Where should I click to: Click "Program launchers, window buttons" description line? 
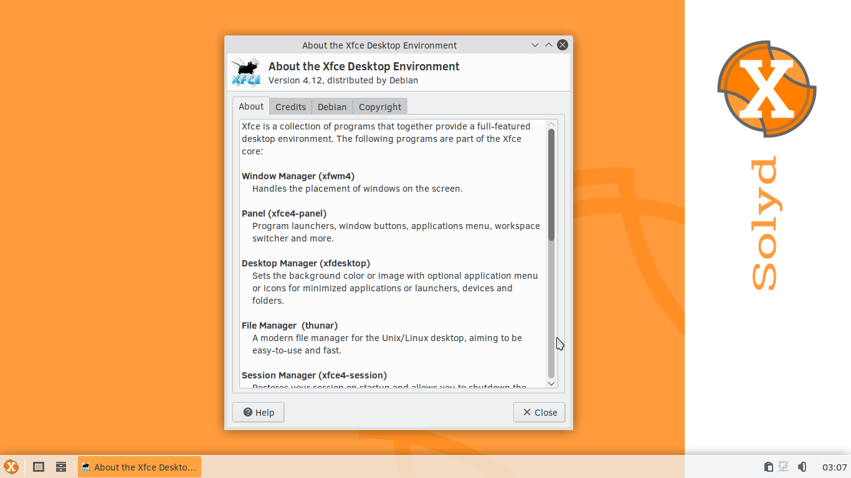396,226
